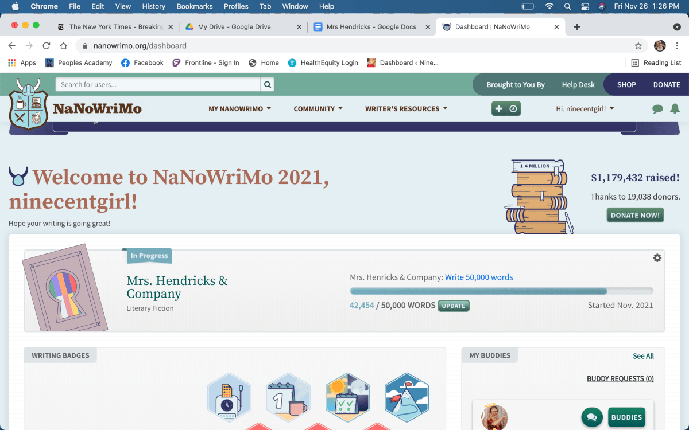Start the timer clock icon

[x=513, y=109]
